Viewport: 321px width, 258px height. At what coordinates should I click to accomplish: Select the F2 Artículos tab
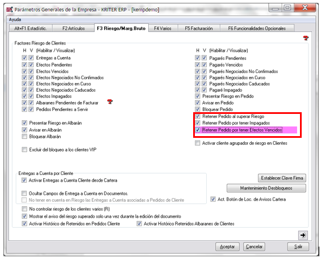pos(73,28)
